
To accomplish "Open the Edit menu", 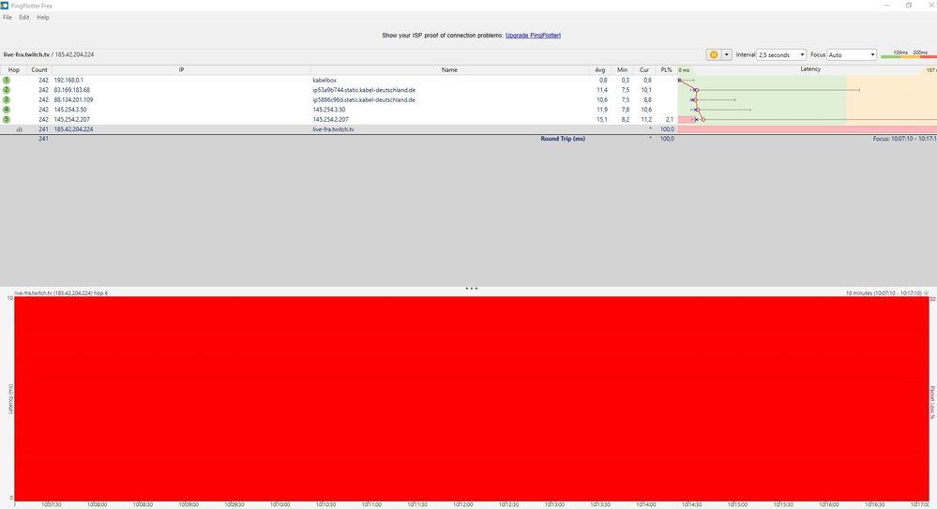I will [x=23, y=17].
